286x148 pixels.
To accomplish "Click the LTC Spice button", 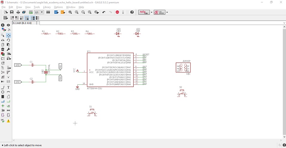I will pos(159,12).
